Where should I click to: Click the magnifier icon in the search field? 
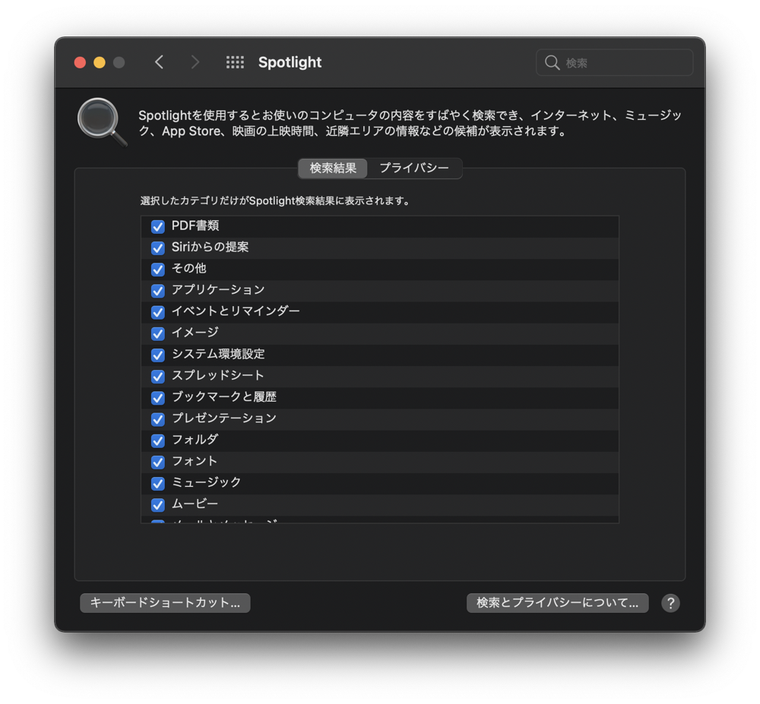point(552,62)
